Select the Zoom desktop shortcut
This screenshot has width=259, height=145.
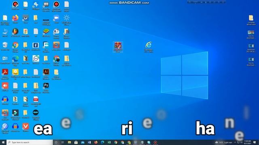(56, 19)
